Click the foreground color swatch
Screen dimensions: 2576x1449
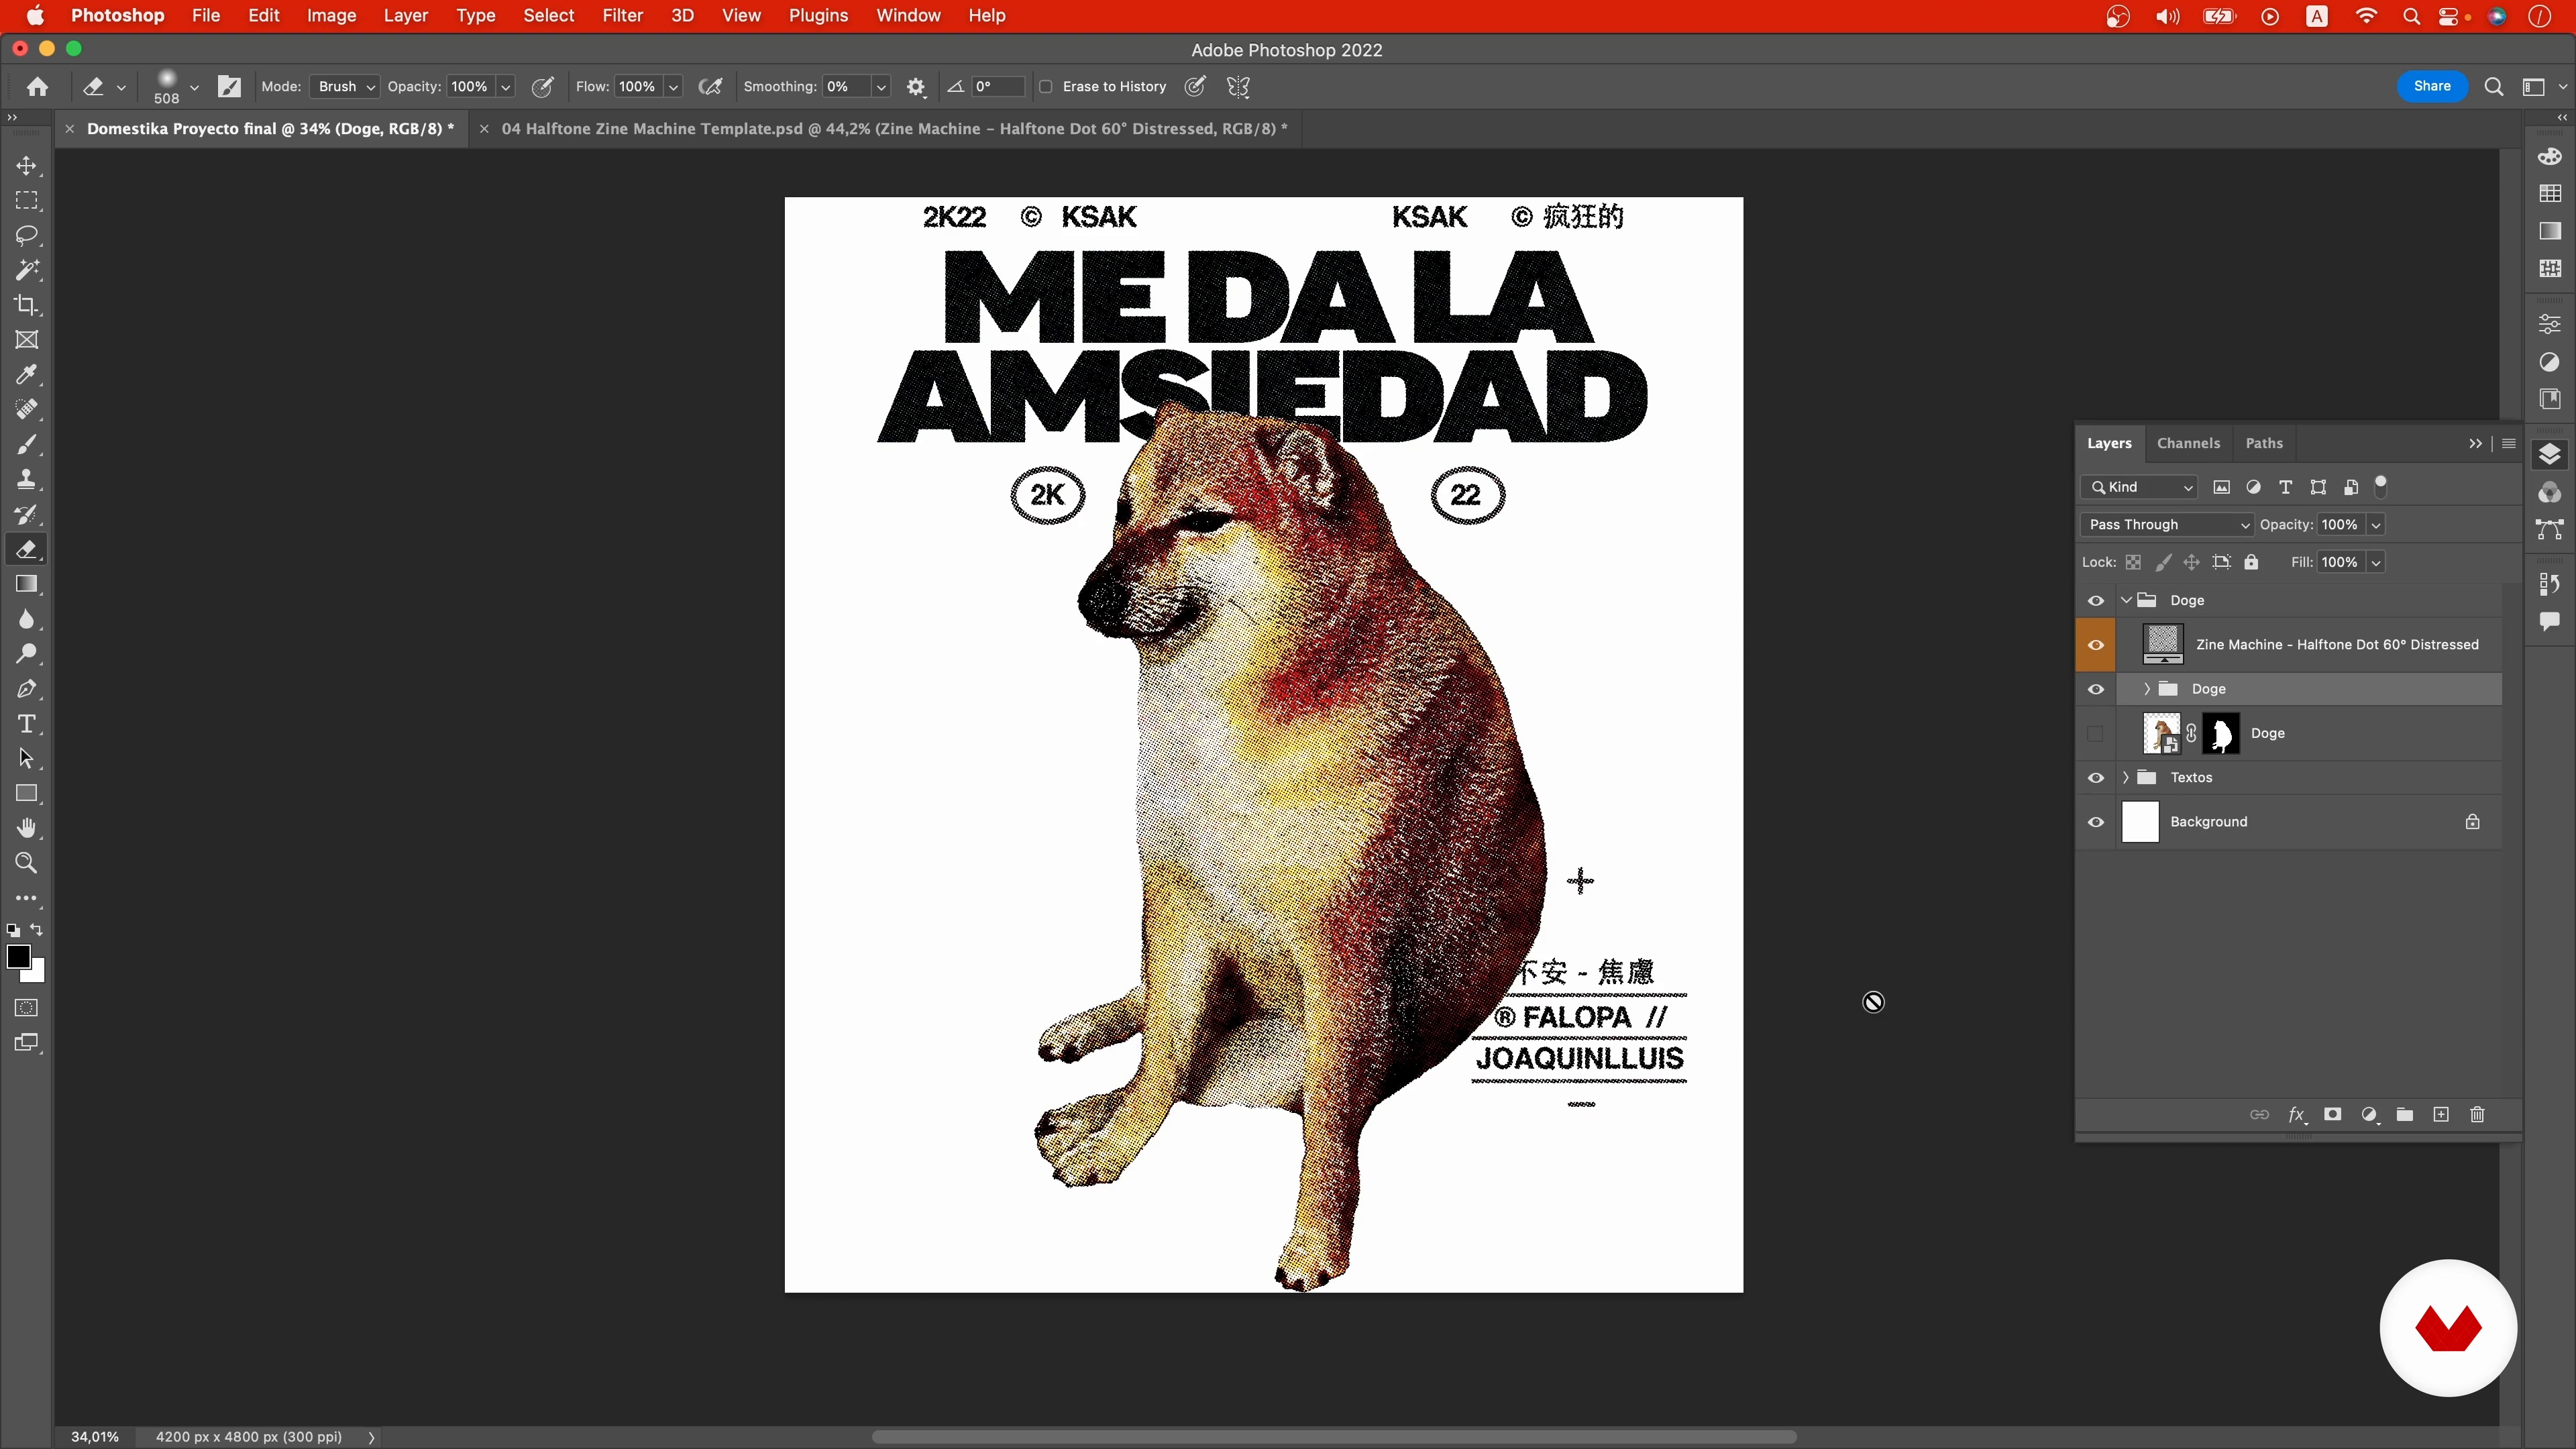point(18,956)
